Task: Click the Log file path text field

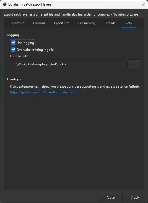Action: 69,64
